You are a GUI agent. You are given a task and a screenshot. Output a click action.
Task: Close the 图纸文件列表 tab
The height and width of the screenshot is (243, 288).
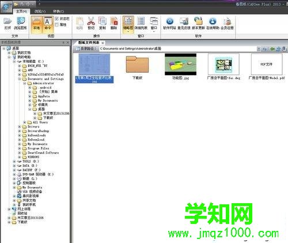(x=103, y=43)
